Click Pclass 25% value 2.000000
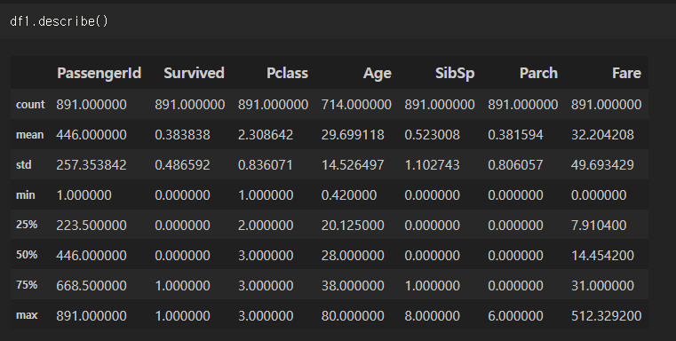Viewport: 676px width, 341px height. (x=266, y=225)
